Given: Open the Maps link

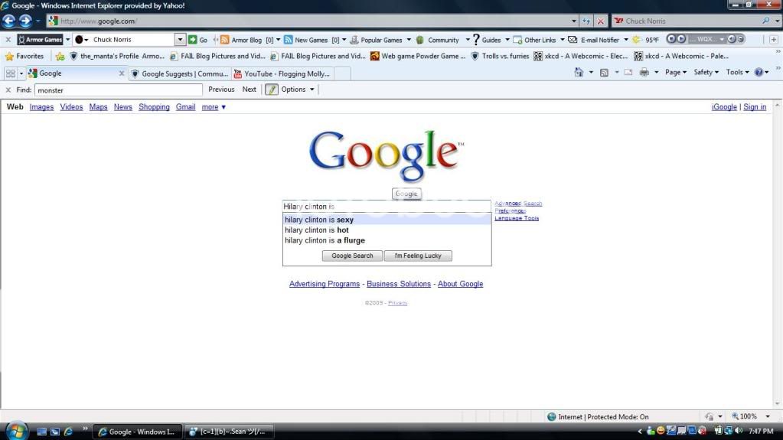Looking at the screenshot, I should point(99,107).
